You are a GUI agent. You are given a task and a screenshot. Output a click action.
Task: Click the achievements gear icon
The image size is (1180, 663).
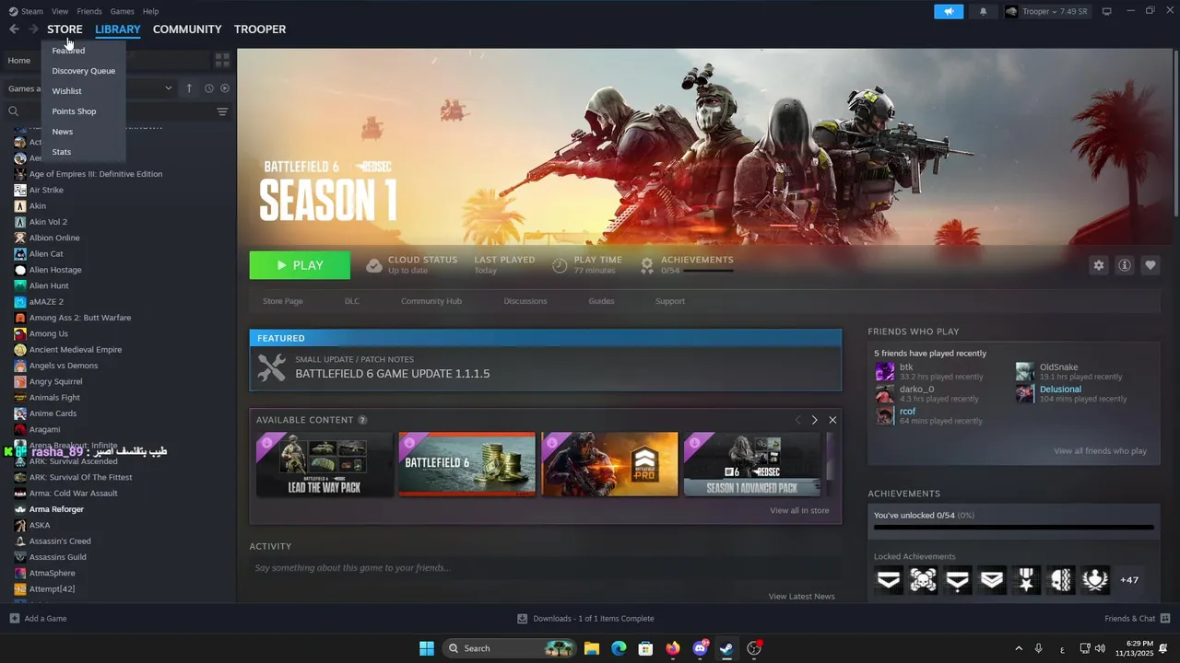click(x=647, y=265)
